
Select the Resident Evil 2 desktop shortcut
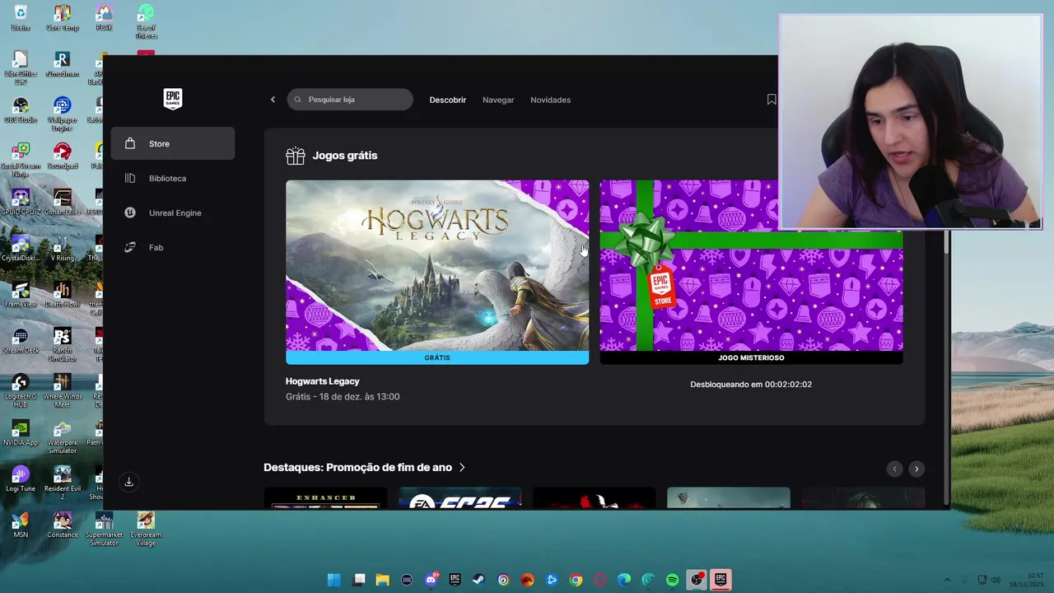tap(63, 483)
